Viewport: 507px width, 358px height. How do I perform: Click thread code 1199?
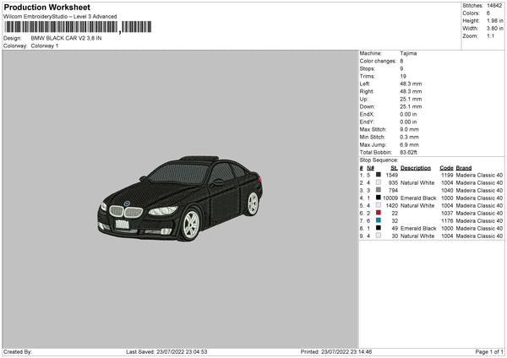tap(447, 175)
